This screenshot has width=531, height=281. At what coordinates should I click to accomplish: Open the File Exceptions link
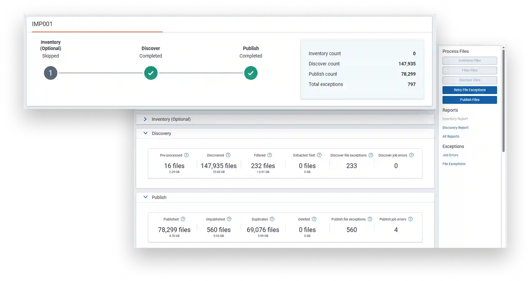tap(454, 164)
